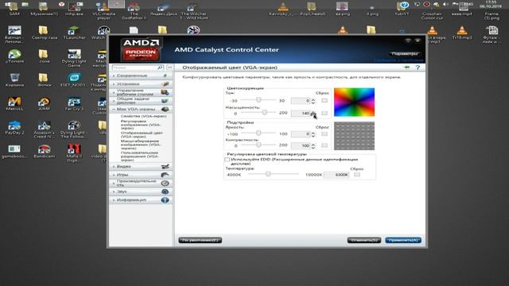Click the Яркость slider handle
Screen dimensions: 509x286
click(258, 133)
